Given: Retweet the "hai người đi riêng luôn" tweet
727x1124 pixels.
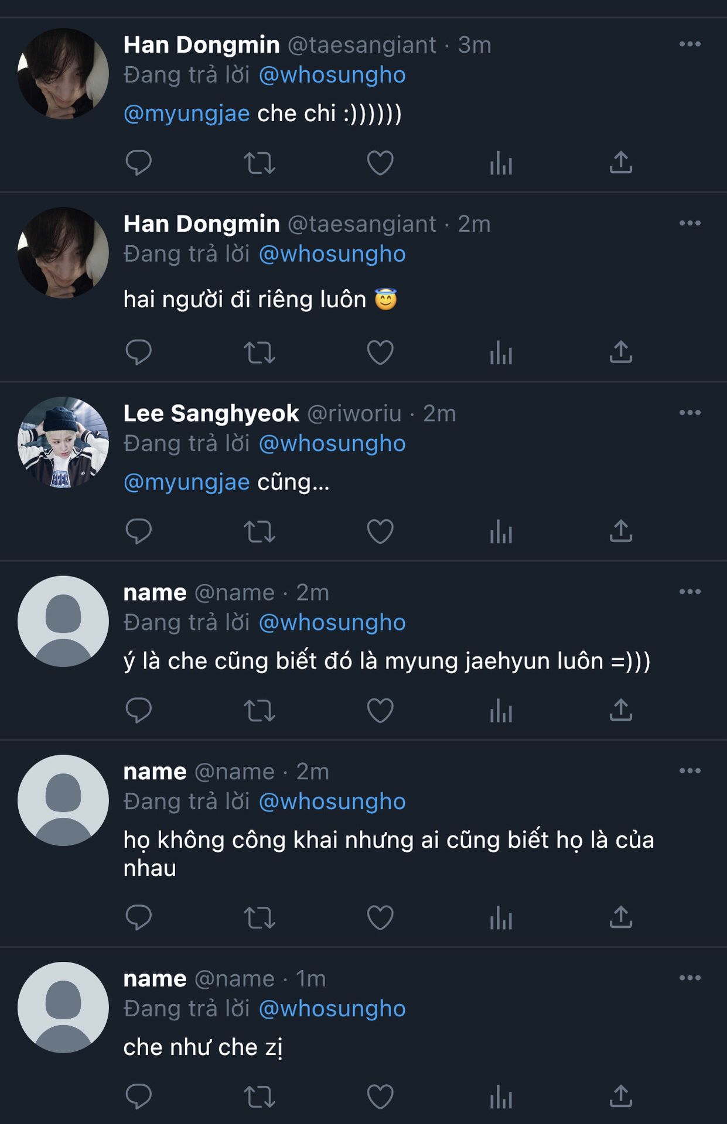Looking at the screenshot, I should 259,352.
